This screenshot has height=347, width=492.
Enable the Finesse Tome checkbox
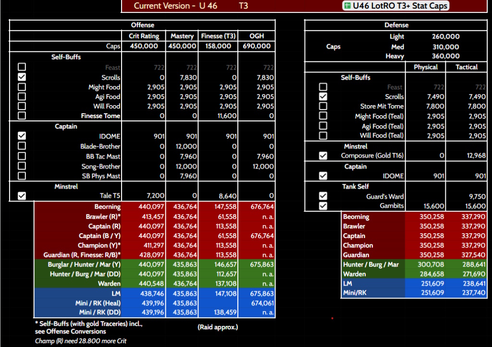coord(22,116)
